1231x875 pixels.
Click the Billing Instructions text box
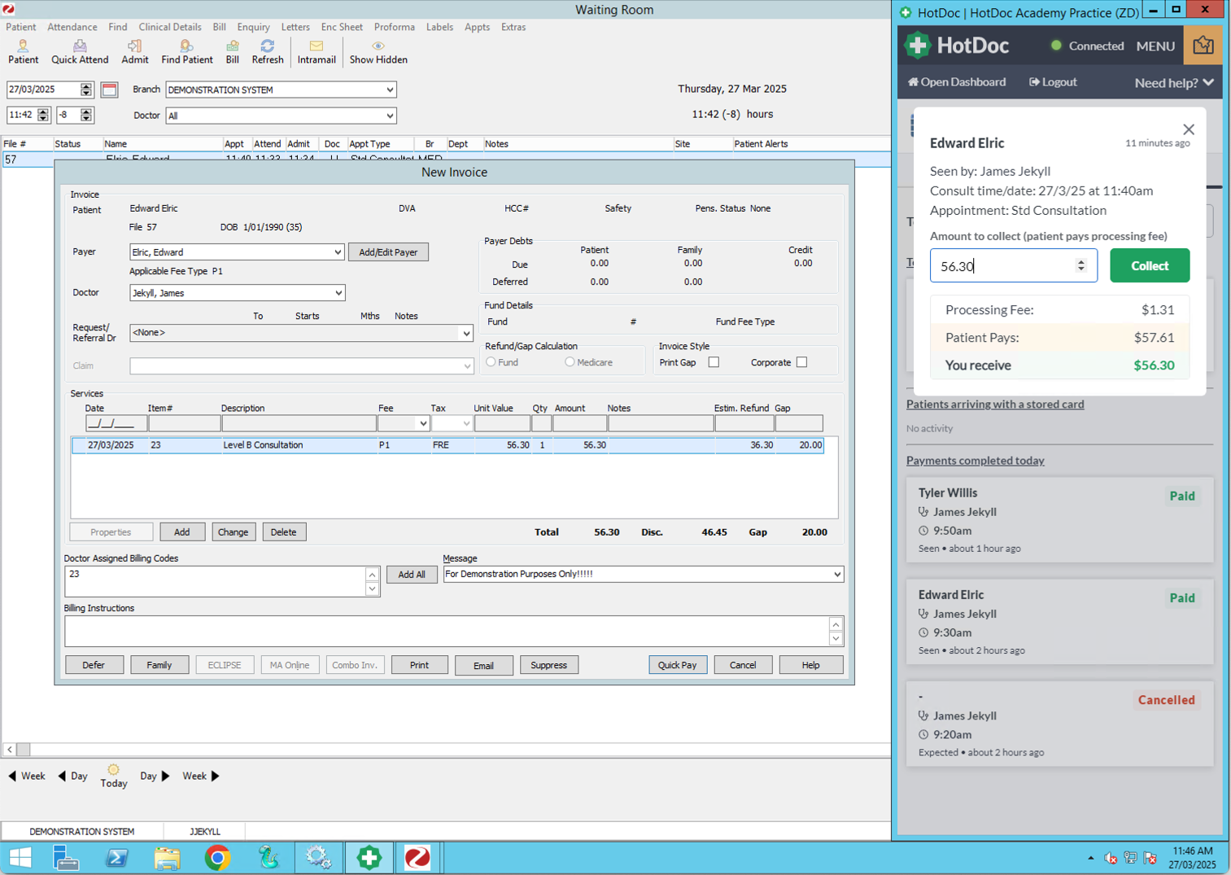coord(447,631)
